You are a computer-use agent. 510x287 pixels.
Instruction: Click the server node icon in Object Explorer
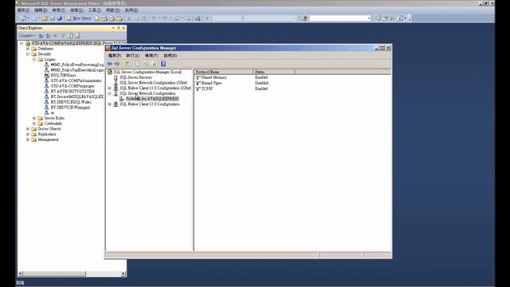pos(28,43)
